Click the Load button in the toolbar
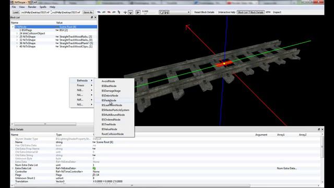Screen dimensions: 334x188 pyautogui.click(x=16, y=13)
